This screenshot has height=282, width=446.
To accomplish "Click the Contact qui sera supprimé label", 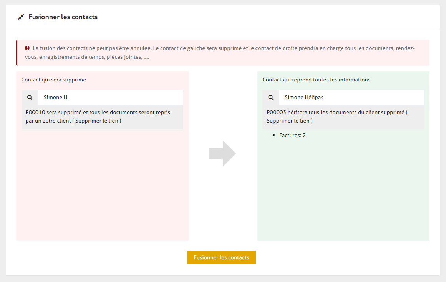I will click(54, 80).
